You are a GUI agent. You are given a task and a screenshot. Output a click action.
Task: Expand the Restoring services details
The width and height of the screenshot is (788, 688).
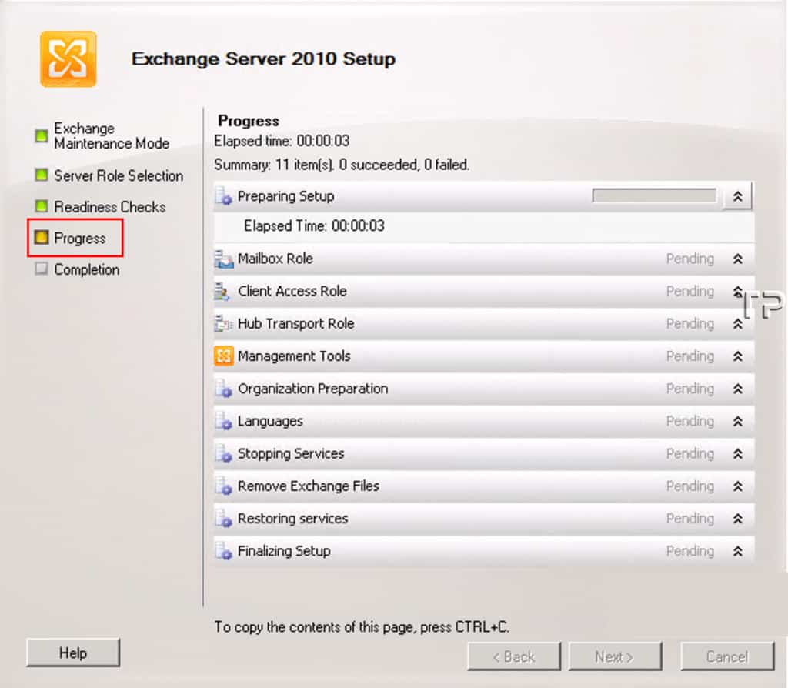point(738,519)
